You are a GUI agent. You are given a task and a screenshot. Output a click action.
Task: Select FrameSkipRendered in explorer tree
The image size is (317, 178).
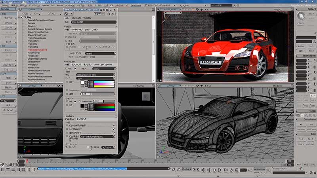37,50
